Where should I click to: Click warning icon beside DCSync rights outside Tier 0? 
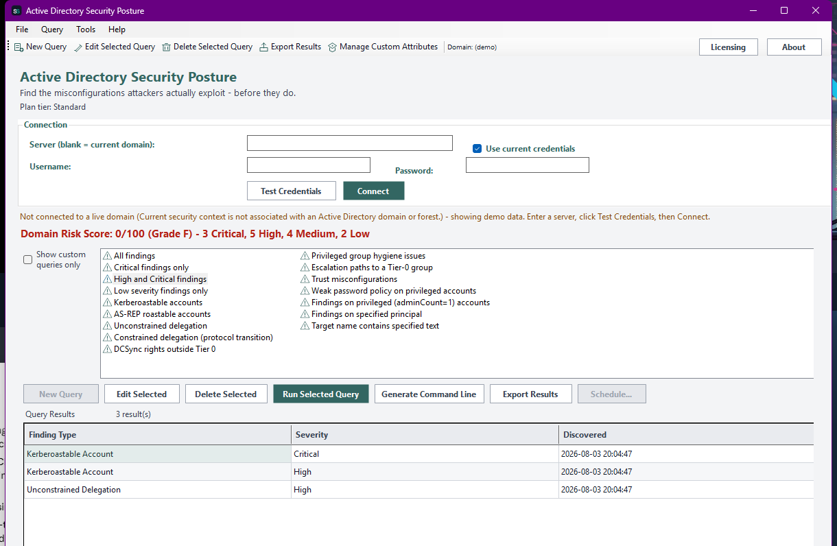pos(108,349)
